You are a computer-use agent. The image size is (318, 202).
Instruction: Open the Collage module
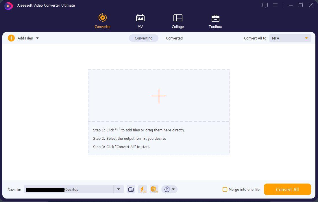[x=178, y=18]
